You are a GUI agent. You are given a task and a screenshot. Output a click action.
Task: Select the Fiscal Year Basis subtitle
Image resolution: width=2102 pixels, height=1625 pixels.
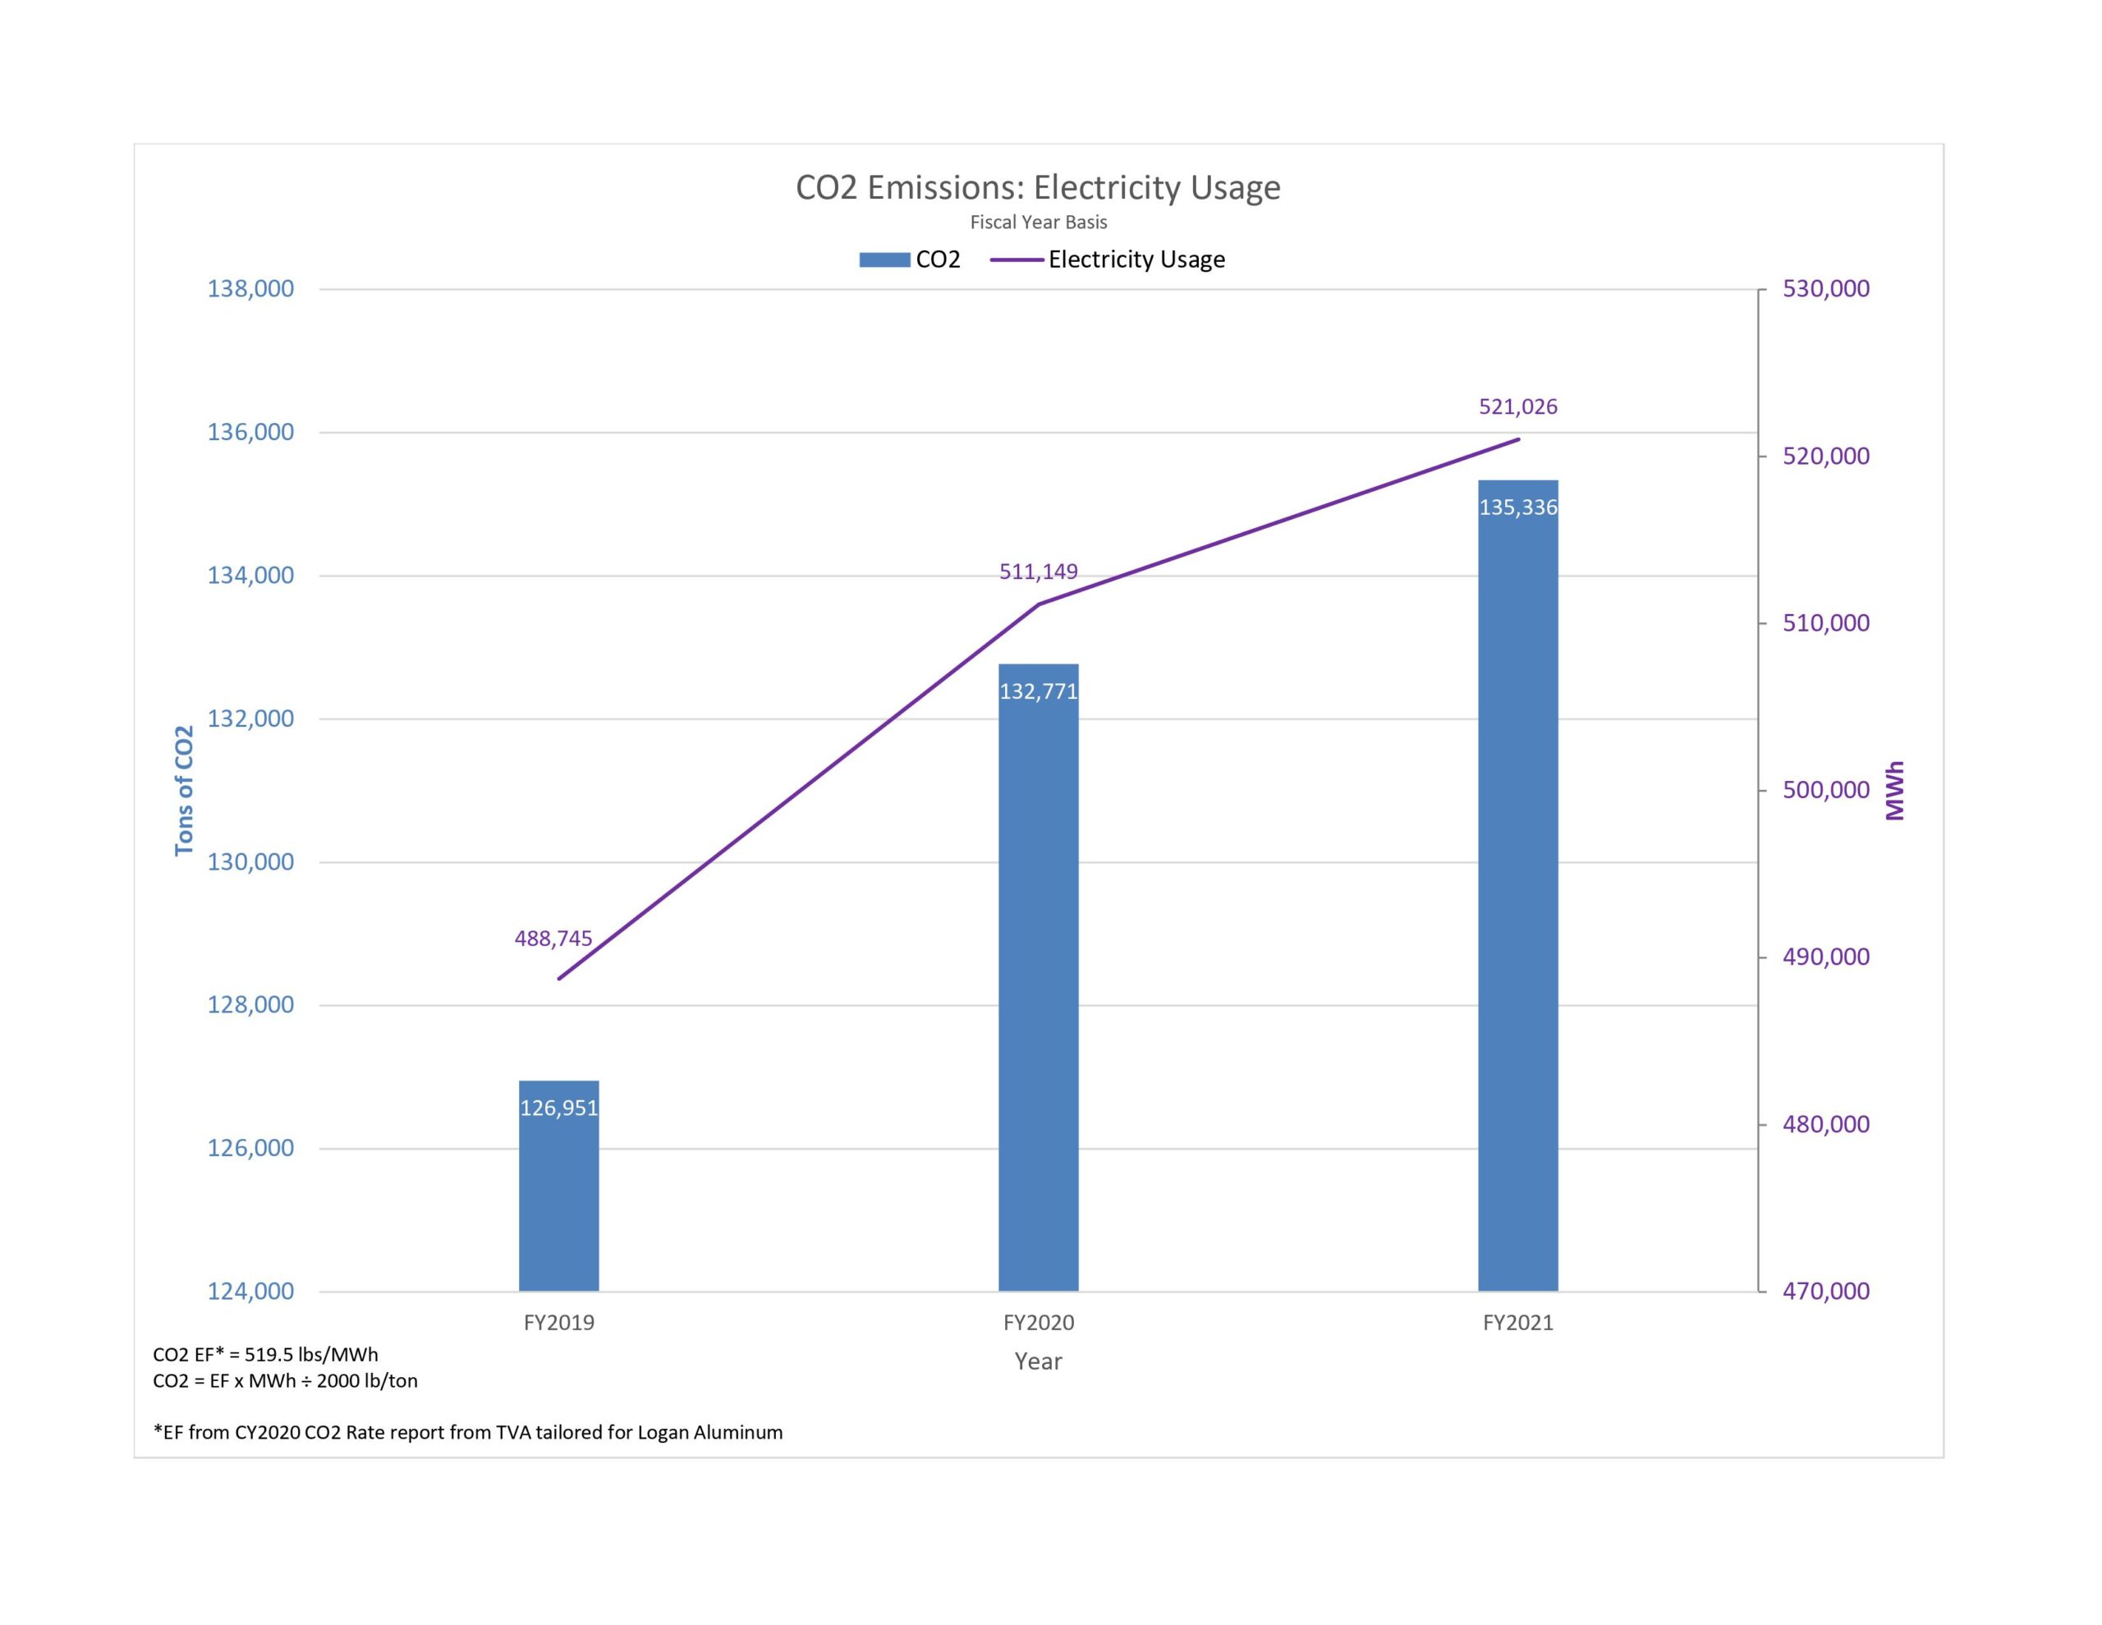[x=1039, y=223]
